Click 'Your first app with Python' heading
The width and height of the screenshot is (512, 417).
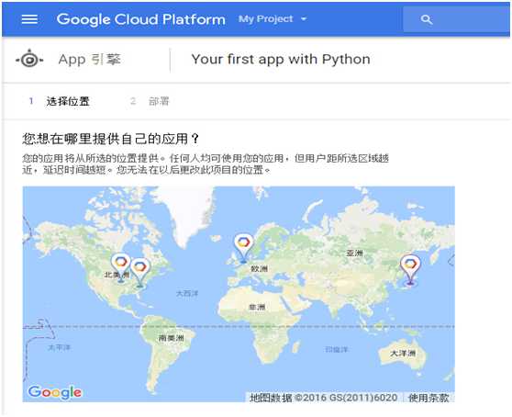click(x=281, y=59)
